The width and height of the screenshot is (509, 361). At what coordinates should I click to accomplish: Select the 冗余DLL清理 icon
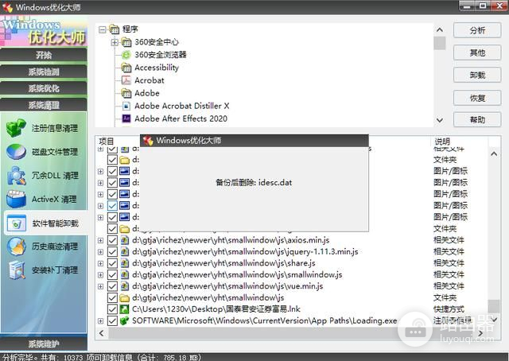[x=16, y=175]
